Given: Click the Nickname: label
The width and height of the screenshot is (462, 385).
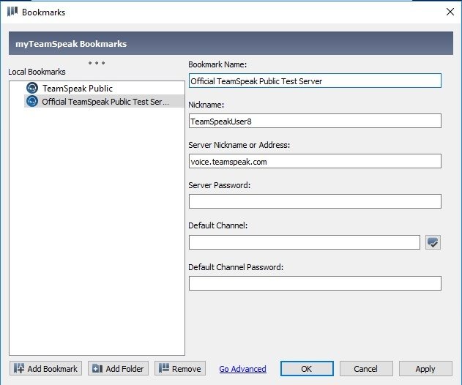Looking at the screenshot, I should (206, 105).
